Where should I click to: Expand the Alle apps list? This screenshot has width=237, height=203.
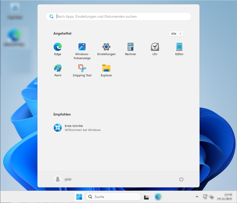(176, 34)
